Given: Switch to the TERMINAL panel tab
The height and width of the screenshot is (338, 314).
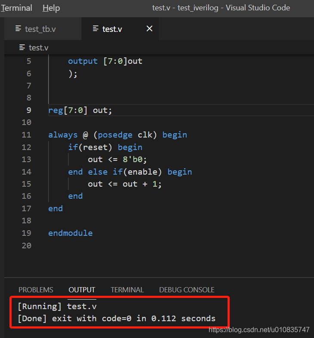Looking at the screenshot, I should click(x=127, y=290).
